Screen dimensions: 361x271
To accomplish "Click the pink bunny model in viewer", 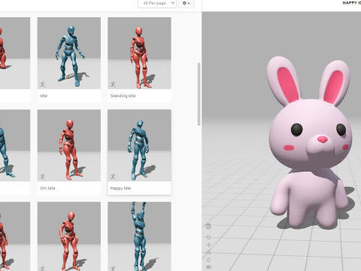I will 310,143.
